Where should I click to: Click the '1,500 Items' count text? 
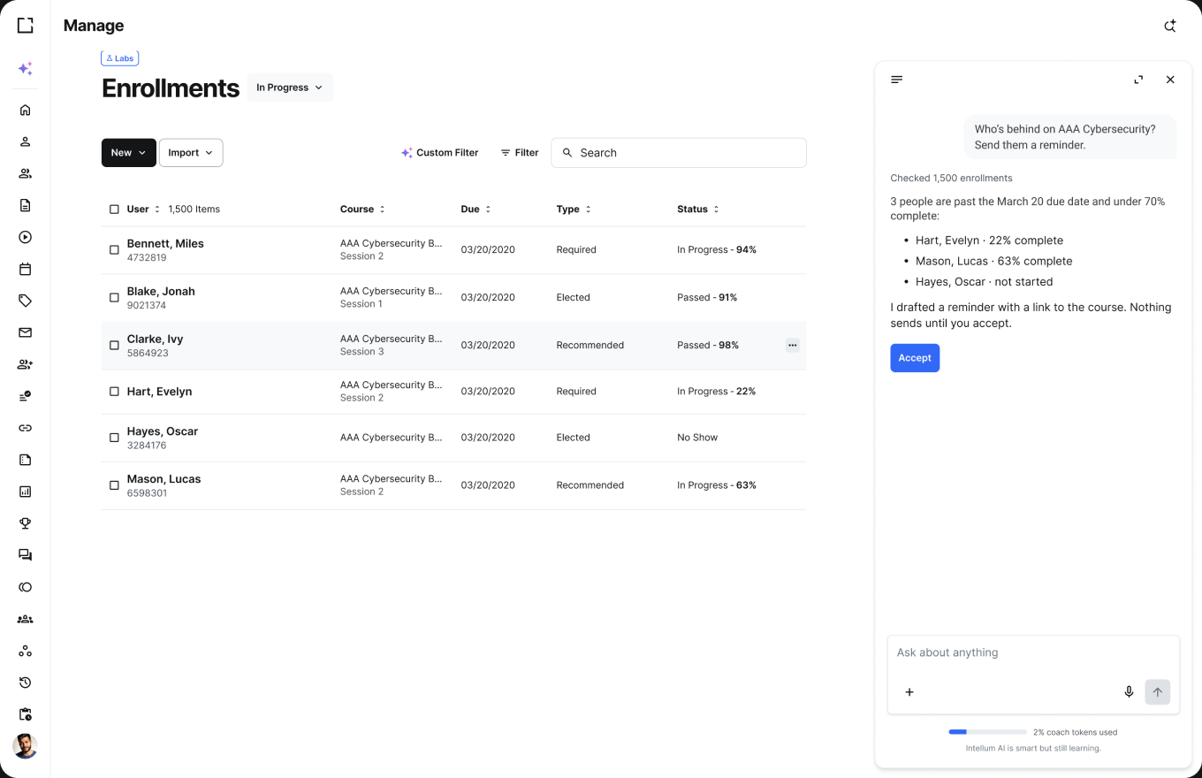pos(194,210)
